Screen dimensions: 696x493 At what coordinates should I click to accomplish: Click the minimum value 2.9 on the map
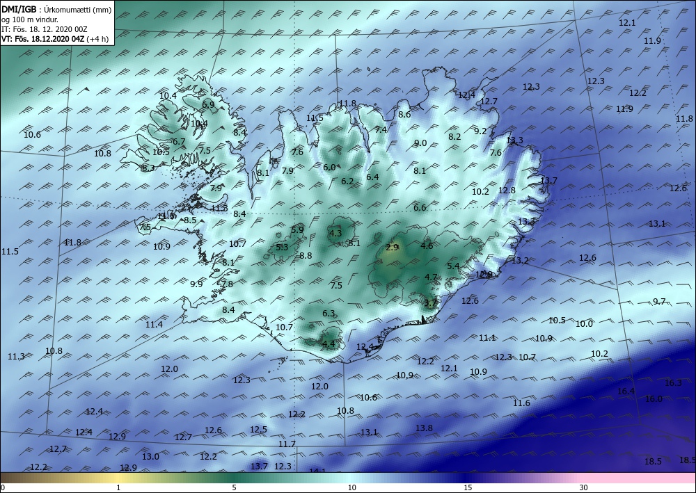click(392, 248)
